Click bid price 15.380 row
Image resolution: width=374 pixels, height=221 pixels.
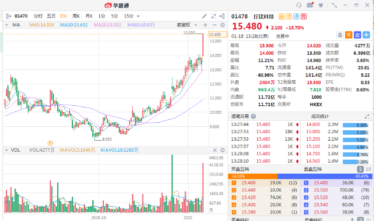point(264,212)
